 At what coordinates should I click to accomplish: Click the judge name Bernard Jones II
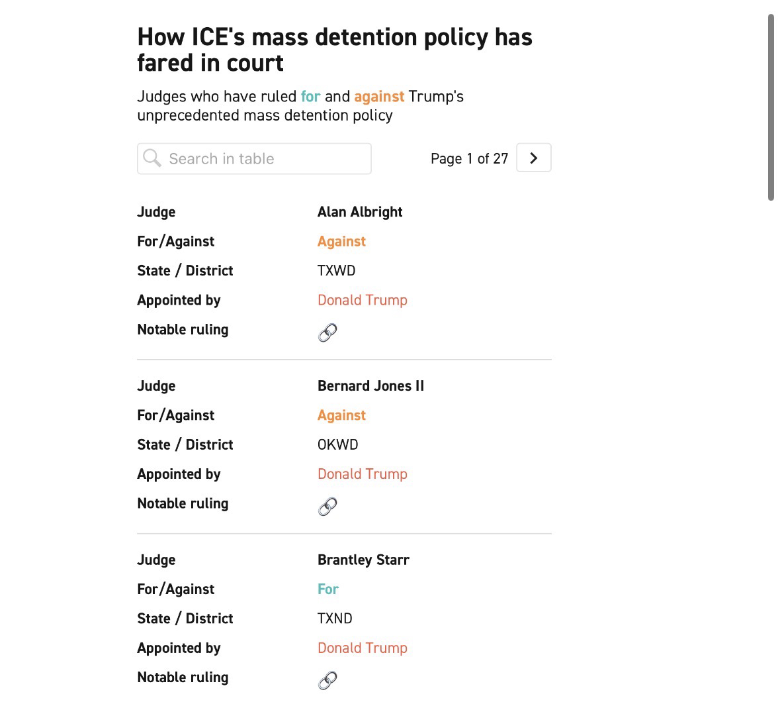point(370,386)
